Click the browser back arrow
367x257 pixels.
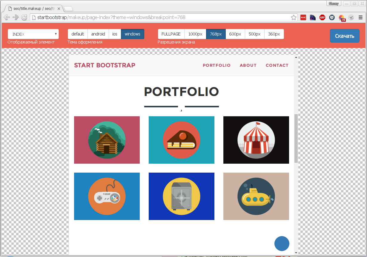(7, 17)
